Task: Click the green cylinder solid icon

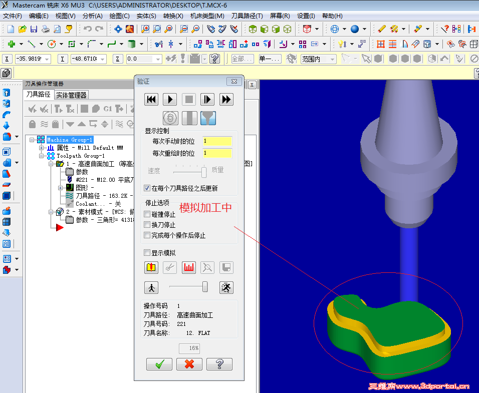Action: [x=131, y=44]
